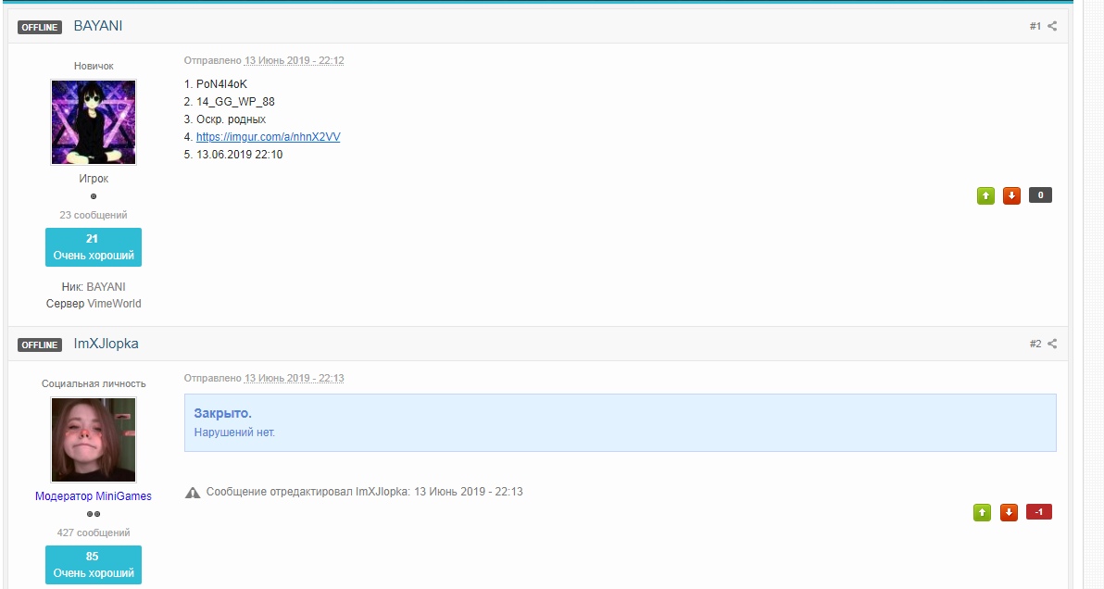Image resolution: width=1104 pixels, height=589 pixels.
Task: Open post #2 permalink number
Action: point(1035,344)
